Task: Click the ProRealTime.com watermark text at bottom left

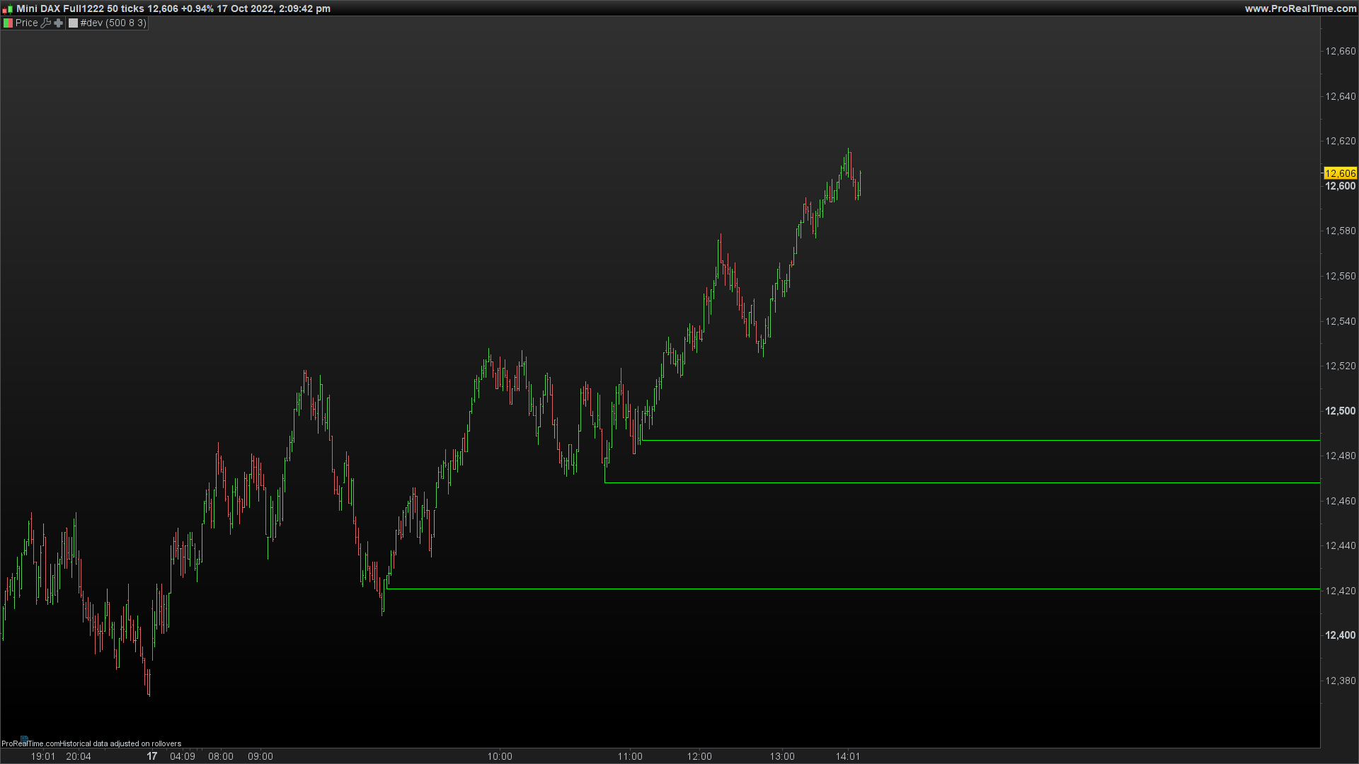Action: 30,743
